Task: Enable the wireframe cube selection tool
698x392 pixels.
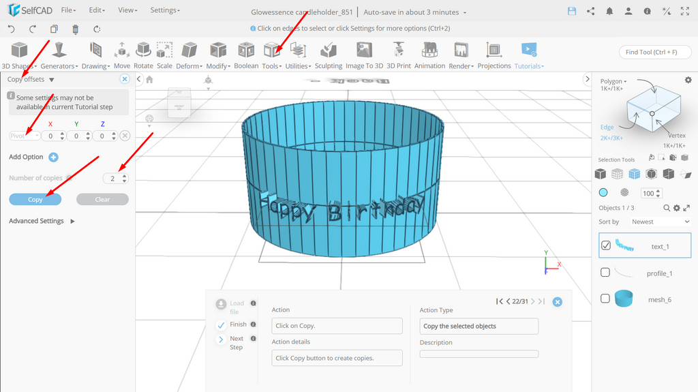Action: [617, 174]
